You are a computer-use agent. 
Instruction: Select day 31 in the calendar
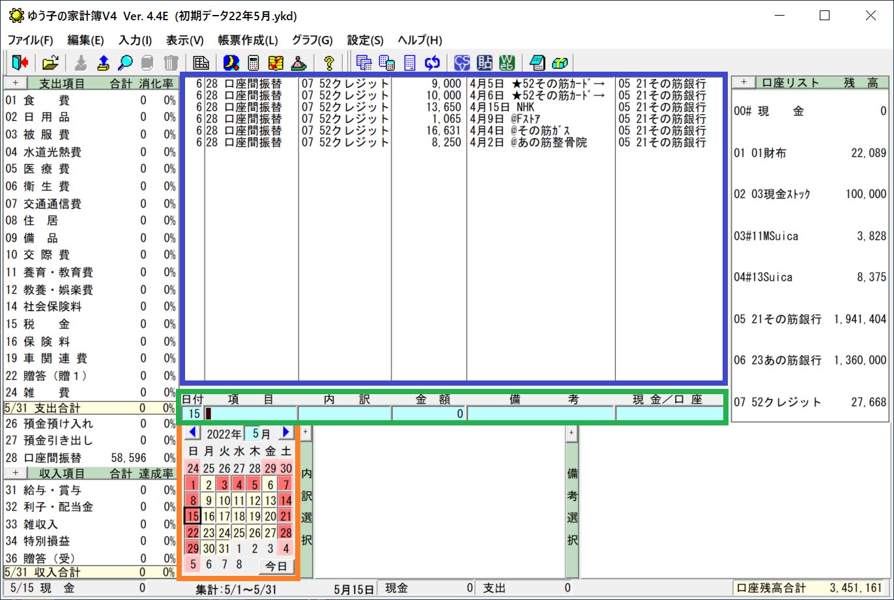point(224,549)
